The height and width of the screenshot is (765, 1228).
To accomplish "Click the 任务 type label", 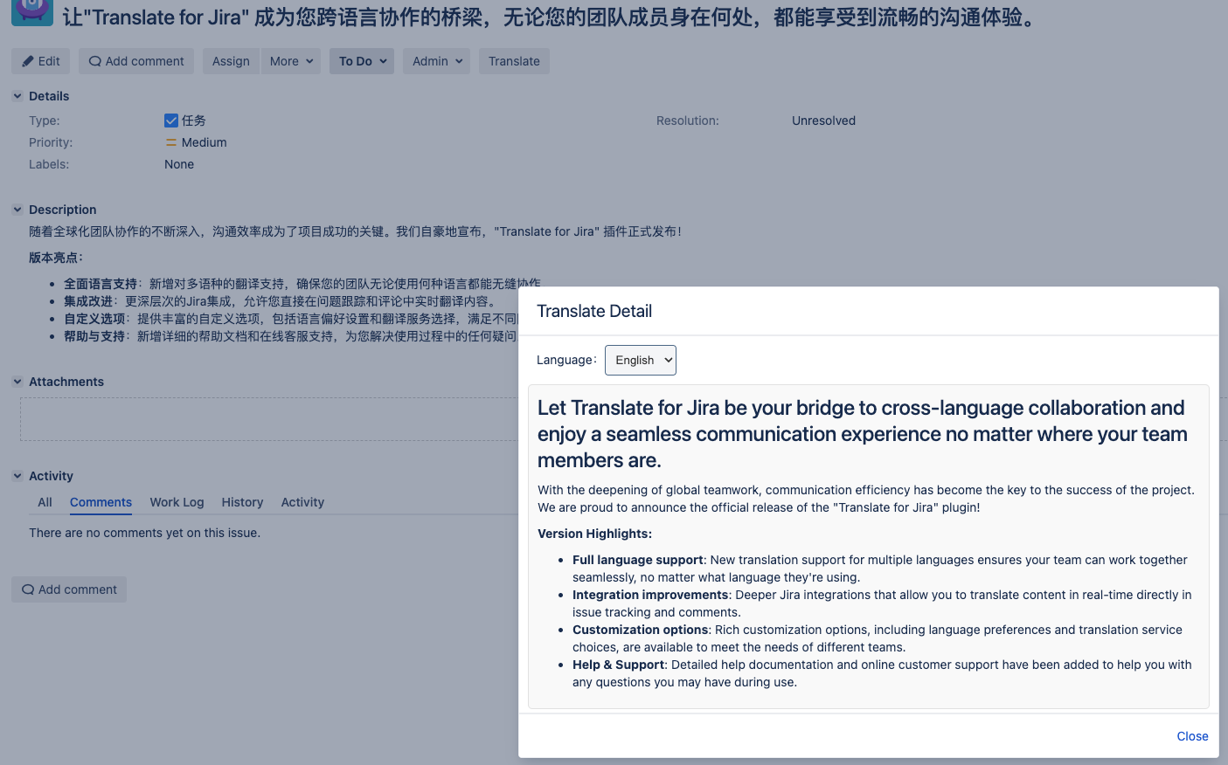I will tap(194, 121).
